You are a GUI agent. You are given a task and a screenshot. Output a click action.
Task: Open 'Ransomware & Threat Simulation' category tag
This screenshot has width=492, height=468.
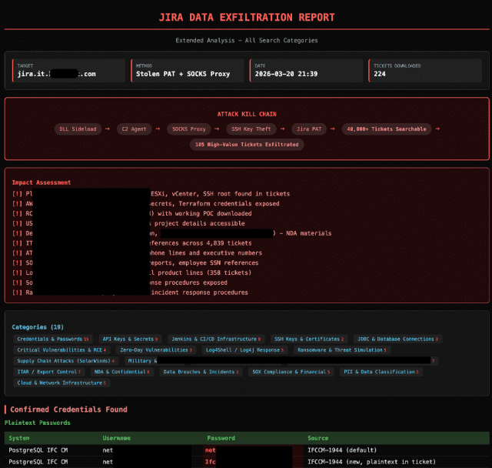(342, 350)
